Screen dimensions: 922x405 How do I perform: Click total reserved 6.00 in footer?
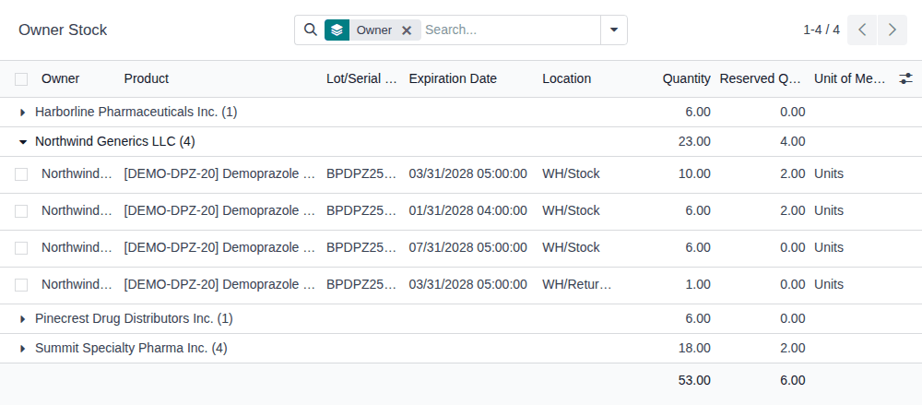(x=793, y=381)
